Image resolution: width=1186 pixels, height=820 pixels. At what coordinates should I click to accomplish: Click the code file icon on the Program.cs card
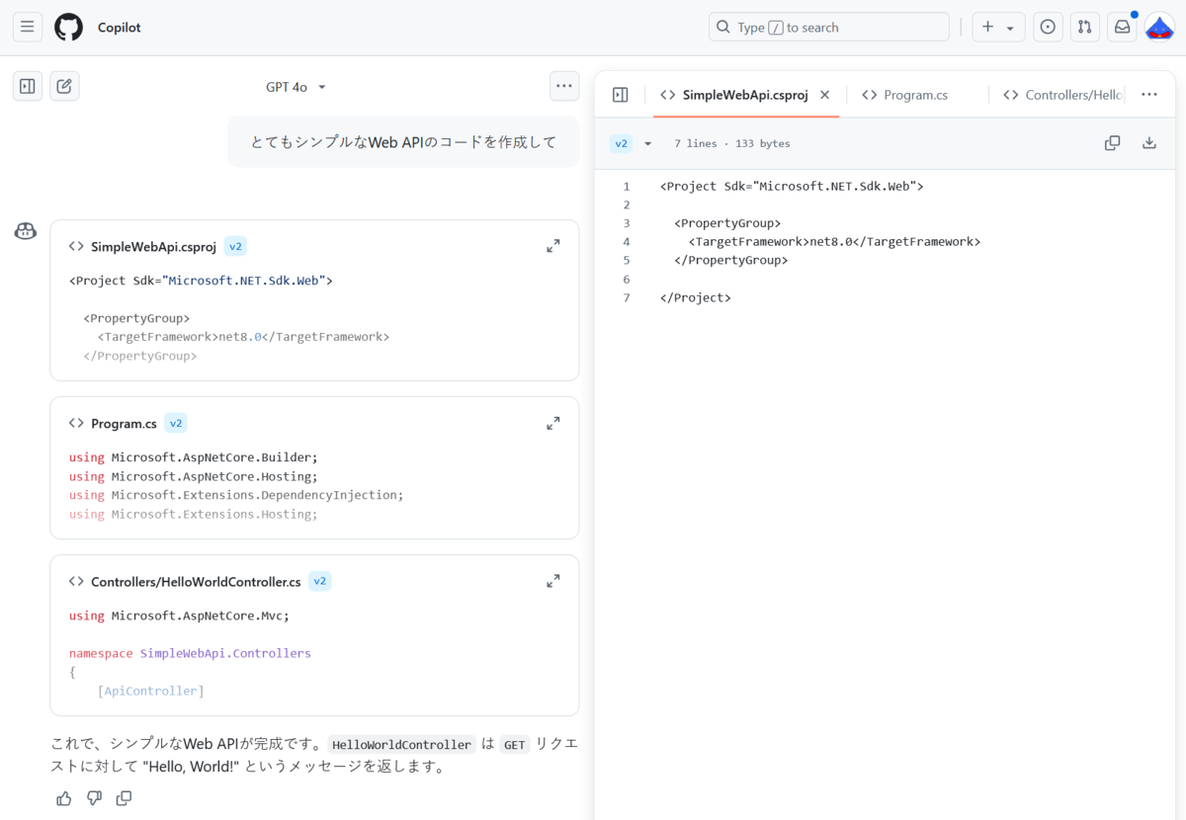76,423
